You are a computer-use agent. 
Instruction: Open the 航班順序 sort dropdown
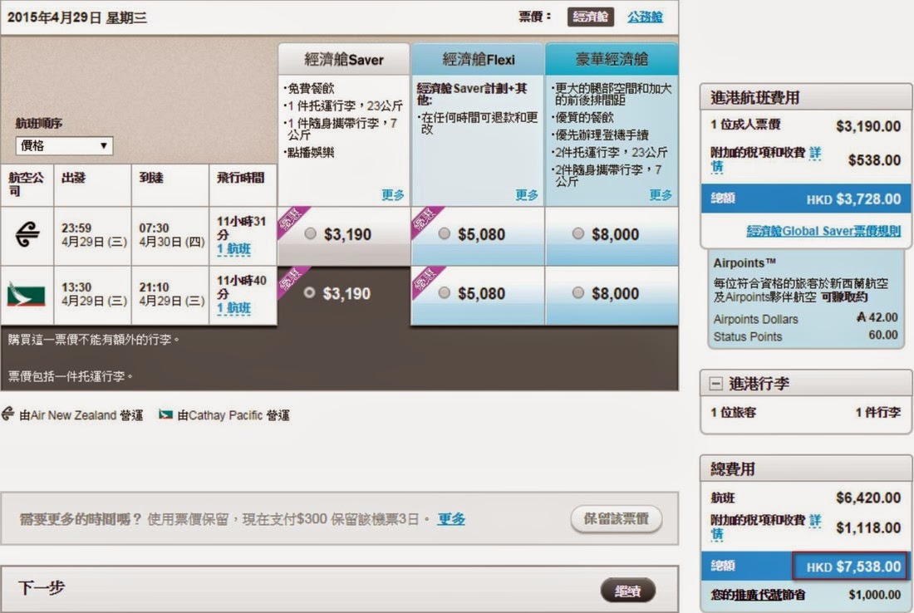click(64, 146)
